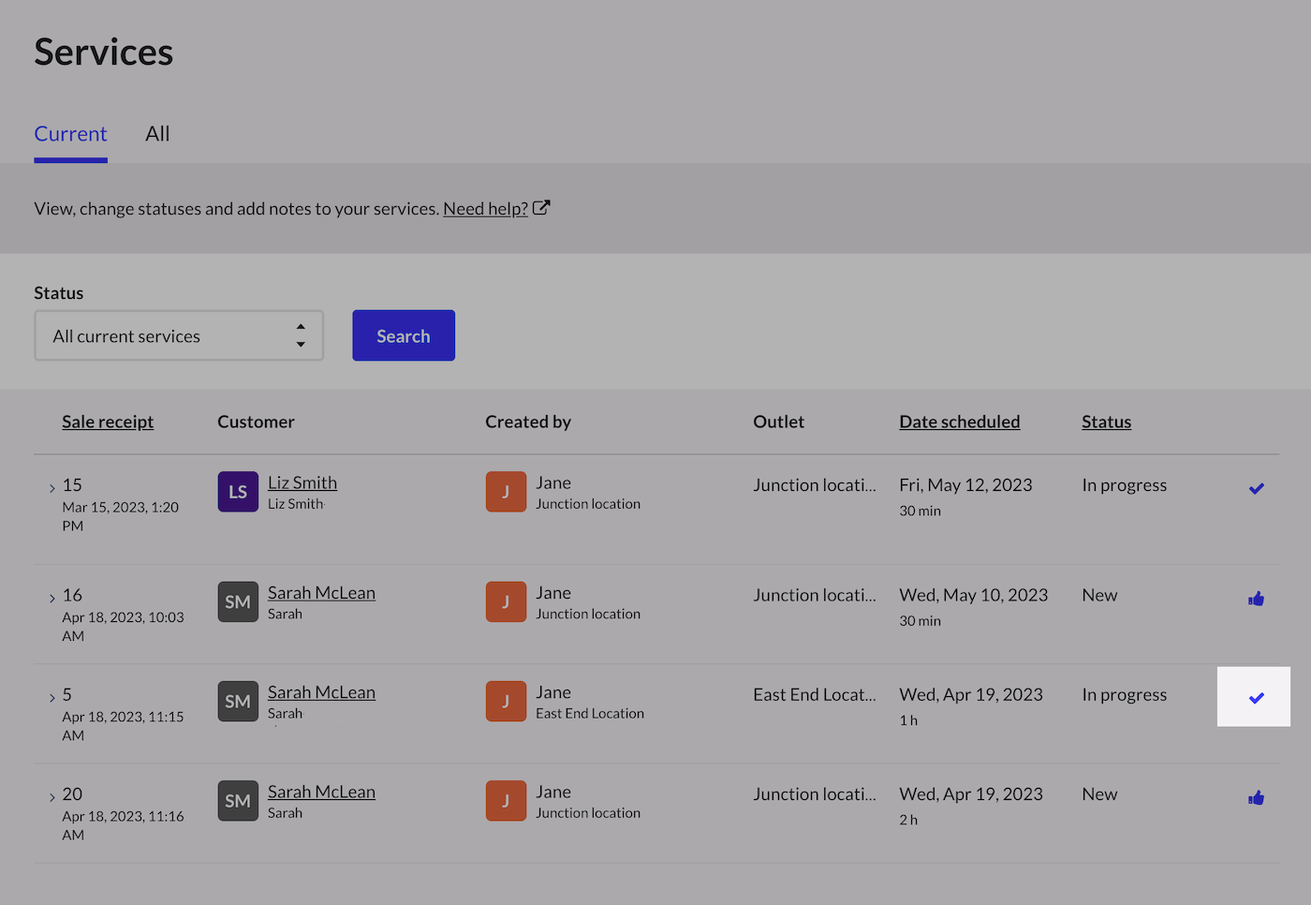Click the thumbs-up icon for receipt 16

[1256, 599]
